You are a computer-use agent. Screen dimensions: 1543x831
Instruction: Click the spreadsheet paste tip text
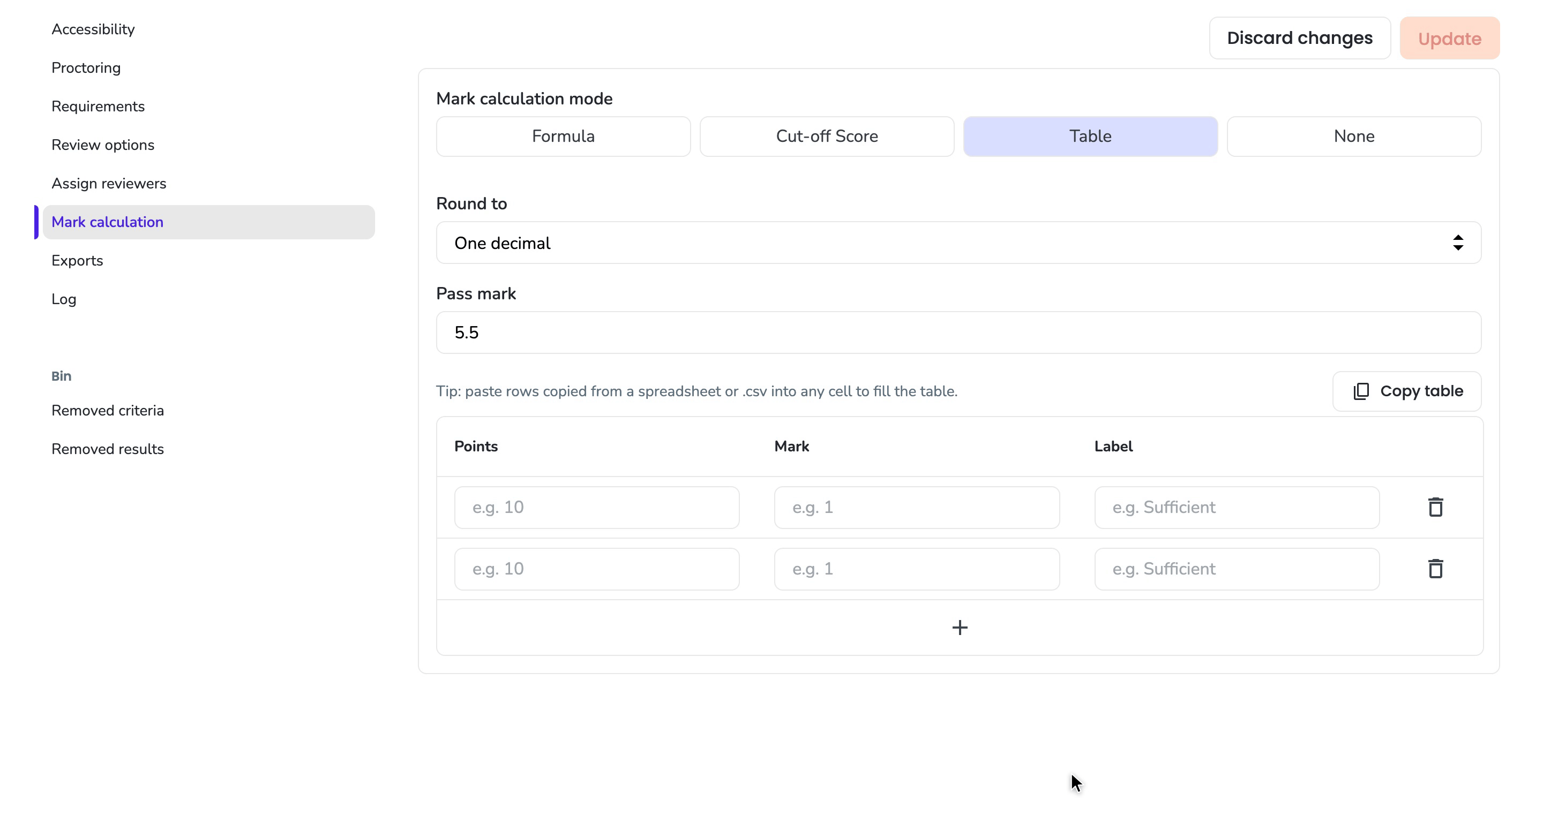[x=696, y=391]
